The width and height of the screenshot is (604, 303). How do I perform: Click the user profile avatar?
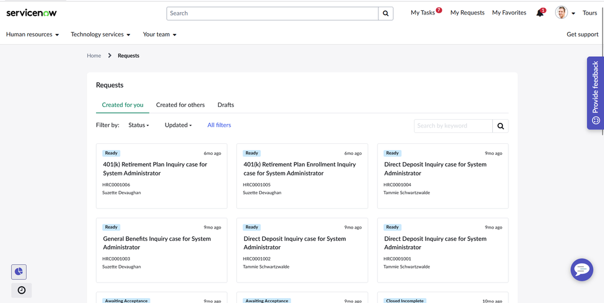(x=561, y=13)
